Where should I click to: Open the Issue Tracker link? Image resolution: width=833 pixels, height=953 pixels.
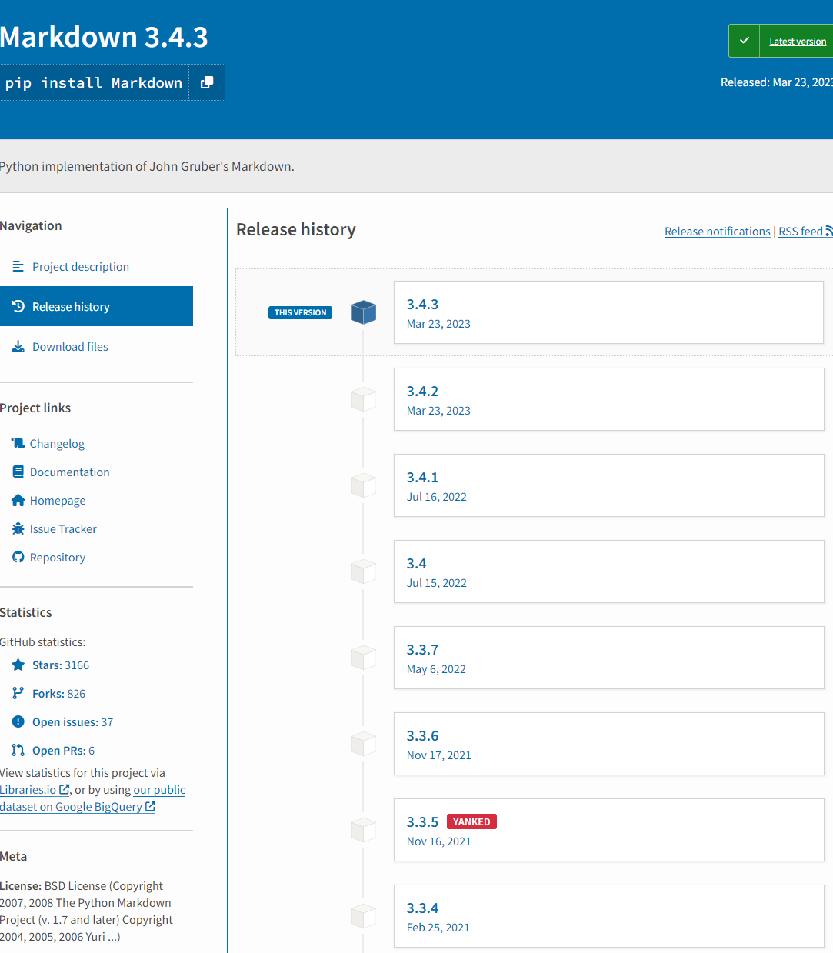click(63, 529)
